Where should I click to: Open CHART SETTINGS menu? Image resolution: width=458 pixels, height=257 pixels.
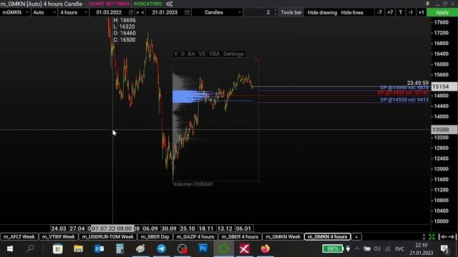coord(109,4)
